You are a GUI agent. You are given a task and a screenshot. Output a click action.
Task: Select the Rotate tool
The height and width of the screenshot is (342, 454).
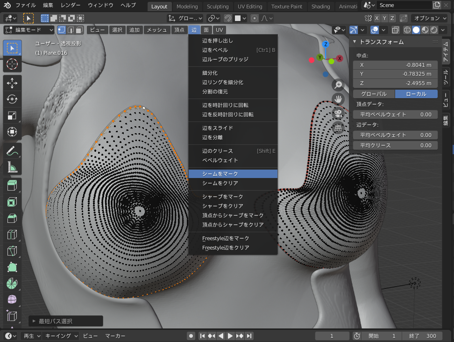(12, 99)
